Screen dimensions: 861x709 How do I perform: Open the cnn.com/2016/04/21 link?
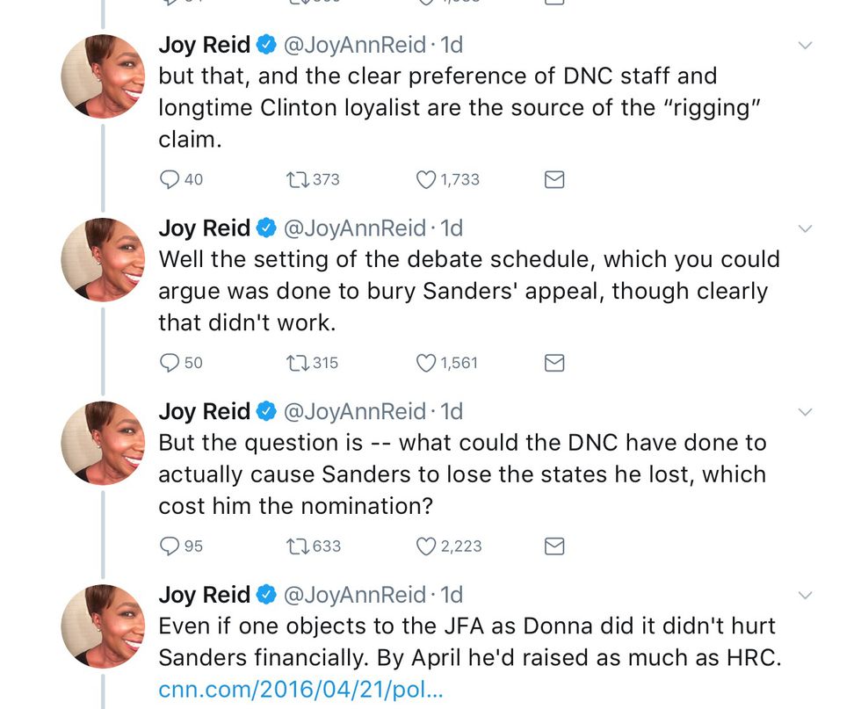click(x=300, y=688)
